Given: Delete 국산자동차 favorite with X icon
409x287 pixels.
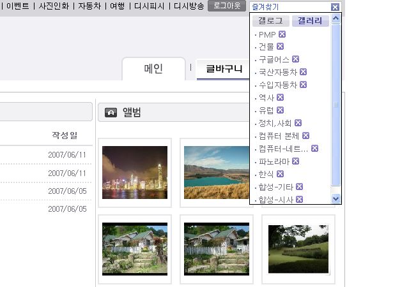Looking at the screenshot, I should 303,71.
